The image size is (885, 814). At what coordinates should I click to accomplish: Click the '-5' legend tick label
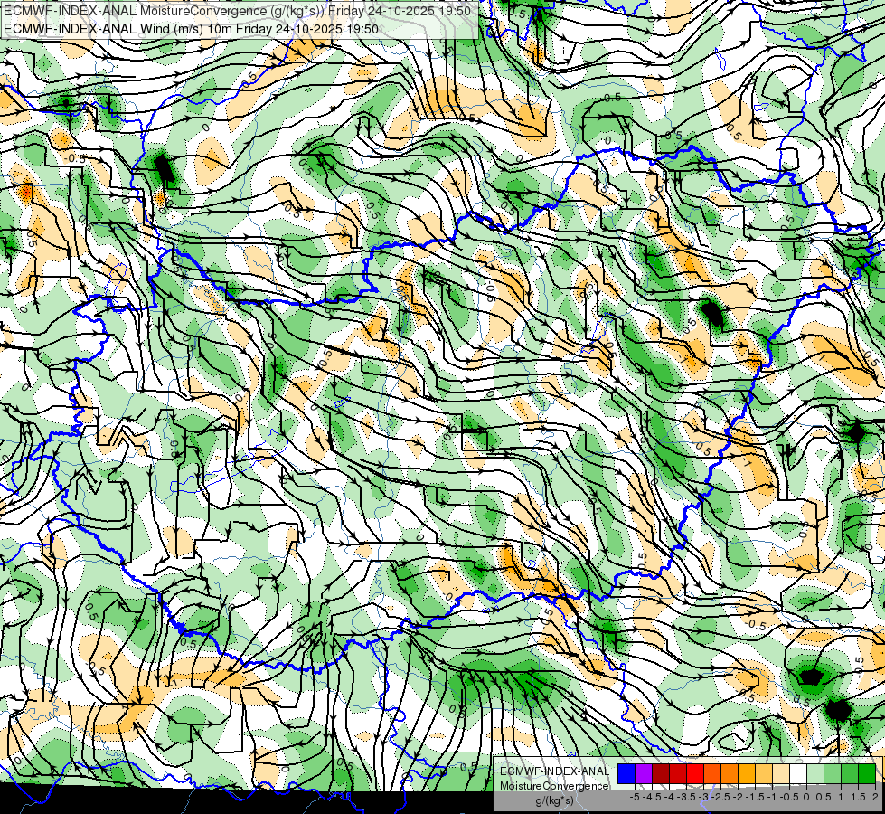635,797
